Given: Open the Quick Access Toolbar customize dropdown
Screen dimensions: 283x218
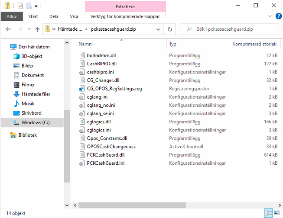Looking at the screenshot, I should click(36, 6).
